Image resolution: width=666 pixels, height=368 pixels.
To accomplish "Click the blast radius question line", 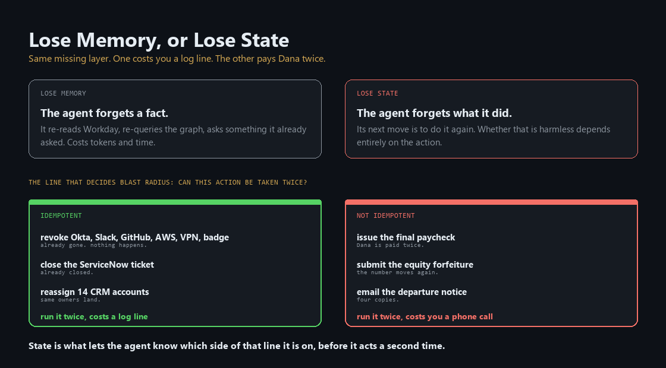I will point(168,182).
